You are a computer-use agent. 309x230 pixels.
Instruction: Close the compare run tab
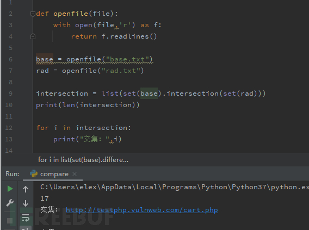[x=75, y=174]
